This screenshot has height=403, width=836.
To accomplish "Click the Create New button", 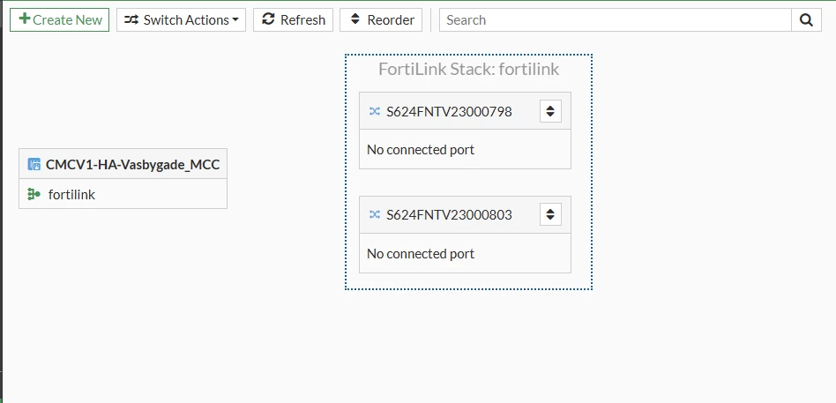I will tap(59, 19).
